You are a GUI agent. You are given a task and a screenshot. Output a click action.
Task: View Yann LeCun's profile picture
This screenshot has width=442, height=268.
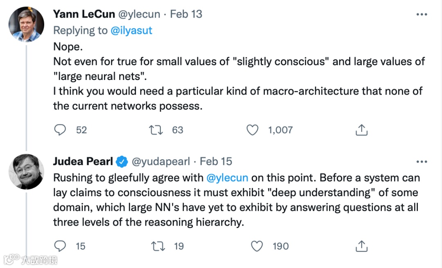point(26,24)
